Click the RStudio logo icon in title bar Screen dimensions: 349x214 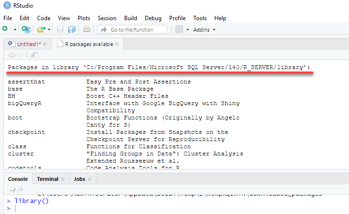pyautogui.click(x=7, y=5)
